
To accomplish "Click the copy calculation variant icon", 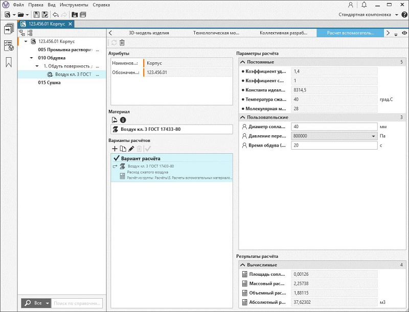I will point(123,149).
